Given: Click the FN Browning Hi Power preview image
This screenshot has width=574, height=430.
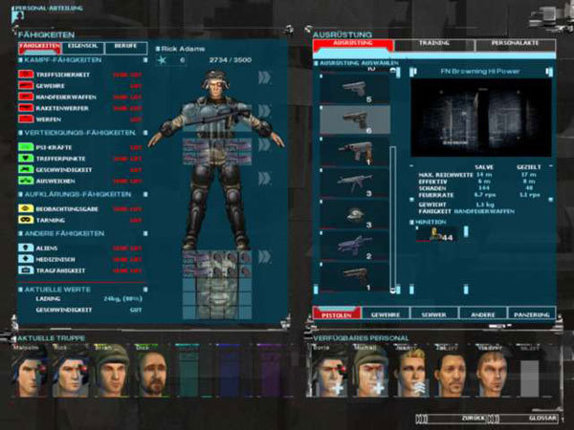Looking at the screenshot, I should click(x=481, y=118).
